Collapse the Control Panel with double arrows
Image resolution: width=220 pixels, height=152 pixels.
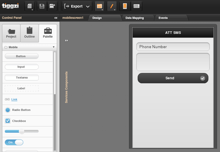click(x=56, y=17)
